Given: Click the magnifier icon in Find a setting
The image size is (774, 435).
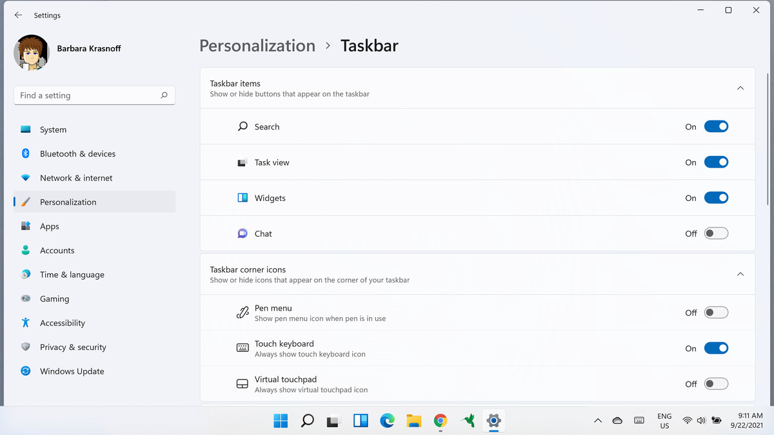Looking at the screenshot, I should pos(164,95).
